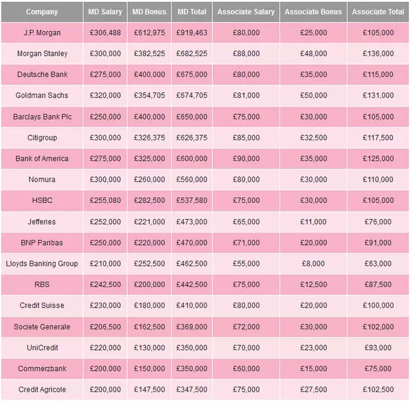This screenshot has width=413, height=404.
Task: Click Goldman Sachs MD Salary £320,000
Action: coord(105,95)
